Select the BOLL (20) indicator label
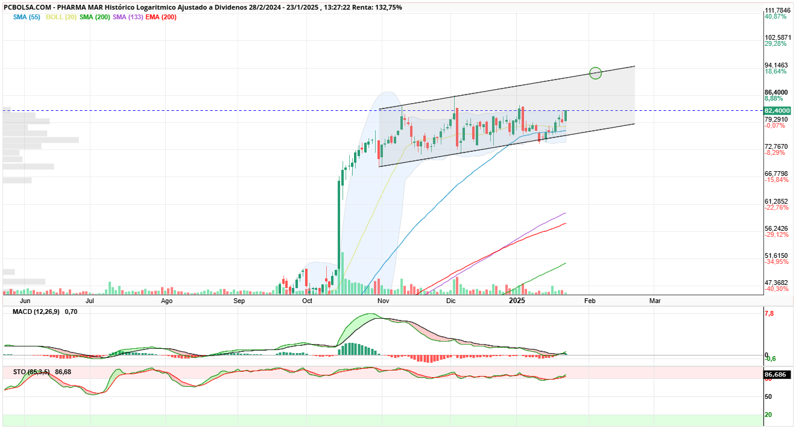The height and width of the screenshot is (429, 796). coord(60,17)
